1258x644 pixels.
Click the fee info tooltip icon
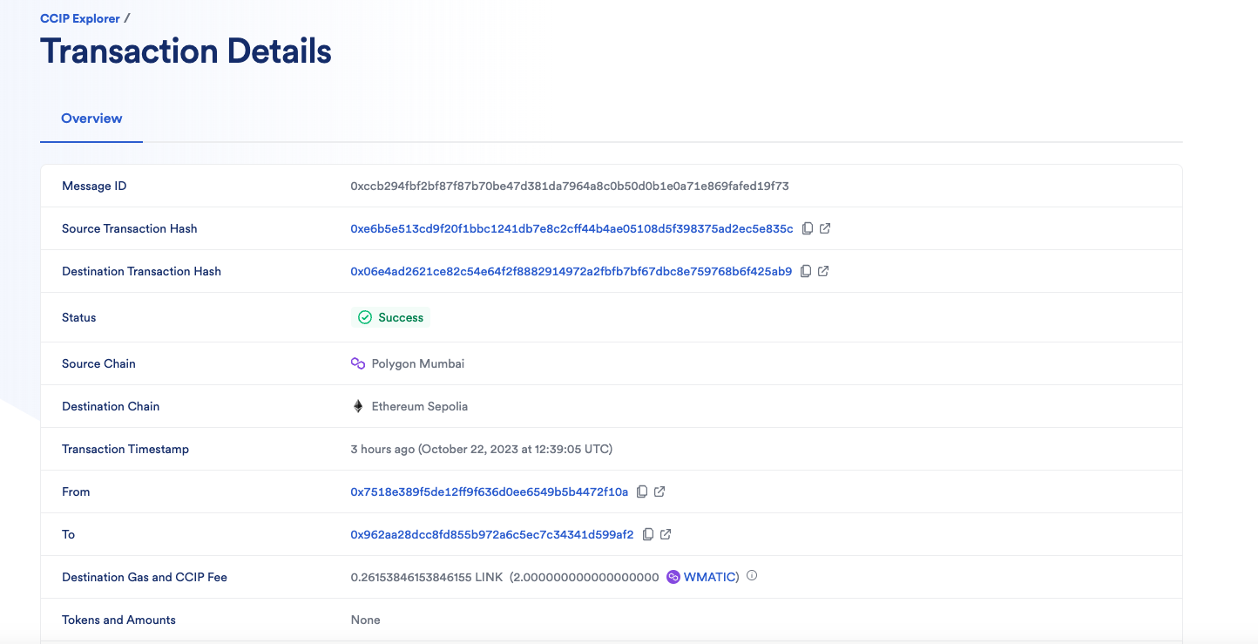[752, 576]
